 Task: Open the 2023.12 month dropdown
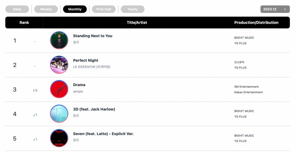[x=275, y=9]
